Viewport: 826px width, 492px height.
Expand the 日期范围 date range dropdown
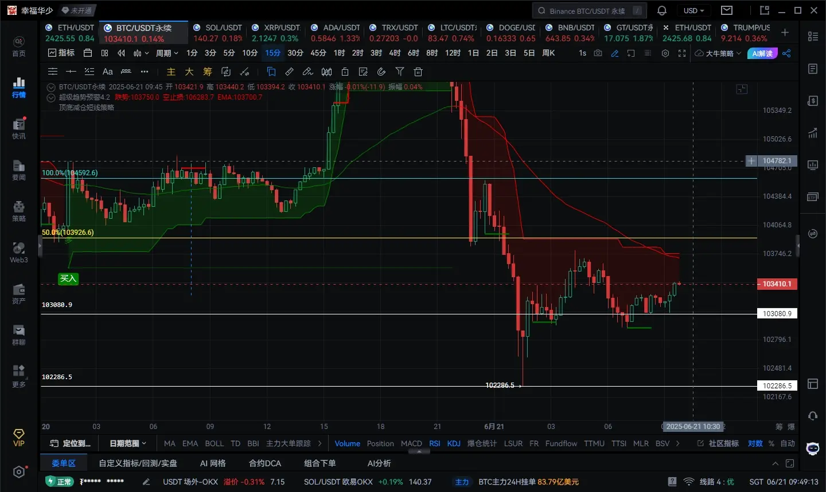pos(127,443)
